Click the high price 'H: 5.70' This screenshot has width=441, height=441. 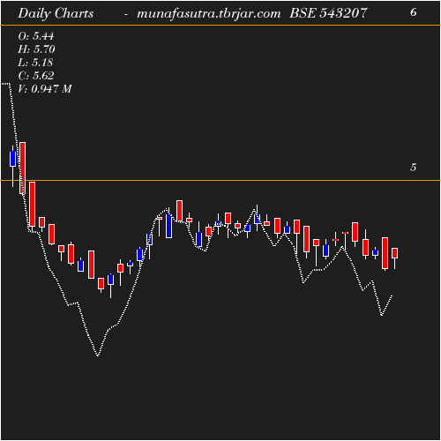pos(36,49)
